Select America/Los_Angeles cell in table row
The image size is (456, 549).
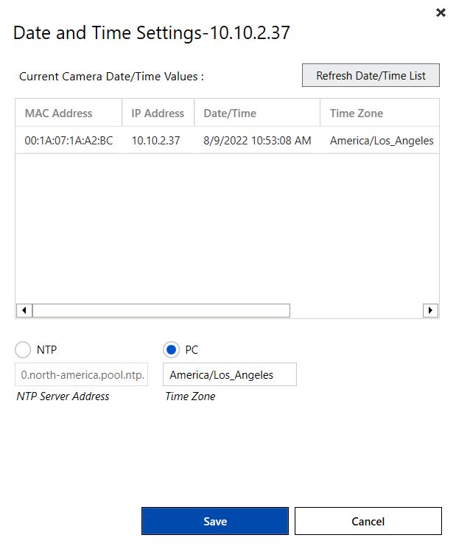[x=380, y=141]
